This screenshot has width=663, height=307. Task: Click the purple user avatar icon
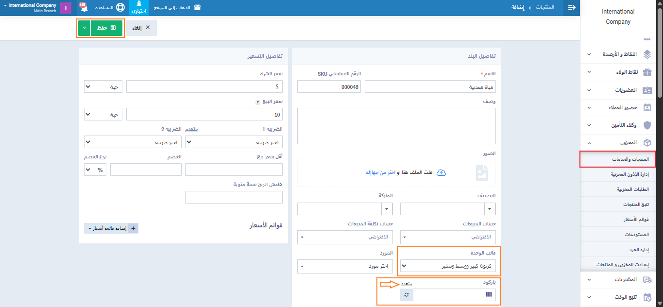(x=66, y=8)
